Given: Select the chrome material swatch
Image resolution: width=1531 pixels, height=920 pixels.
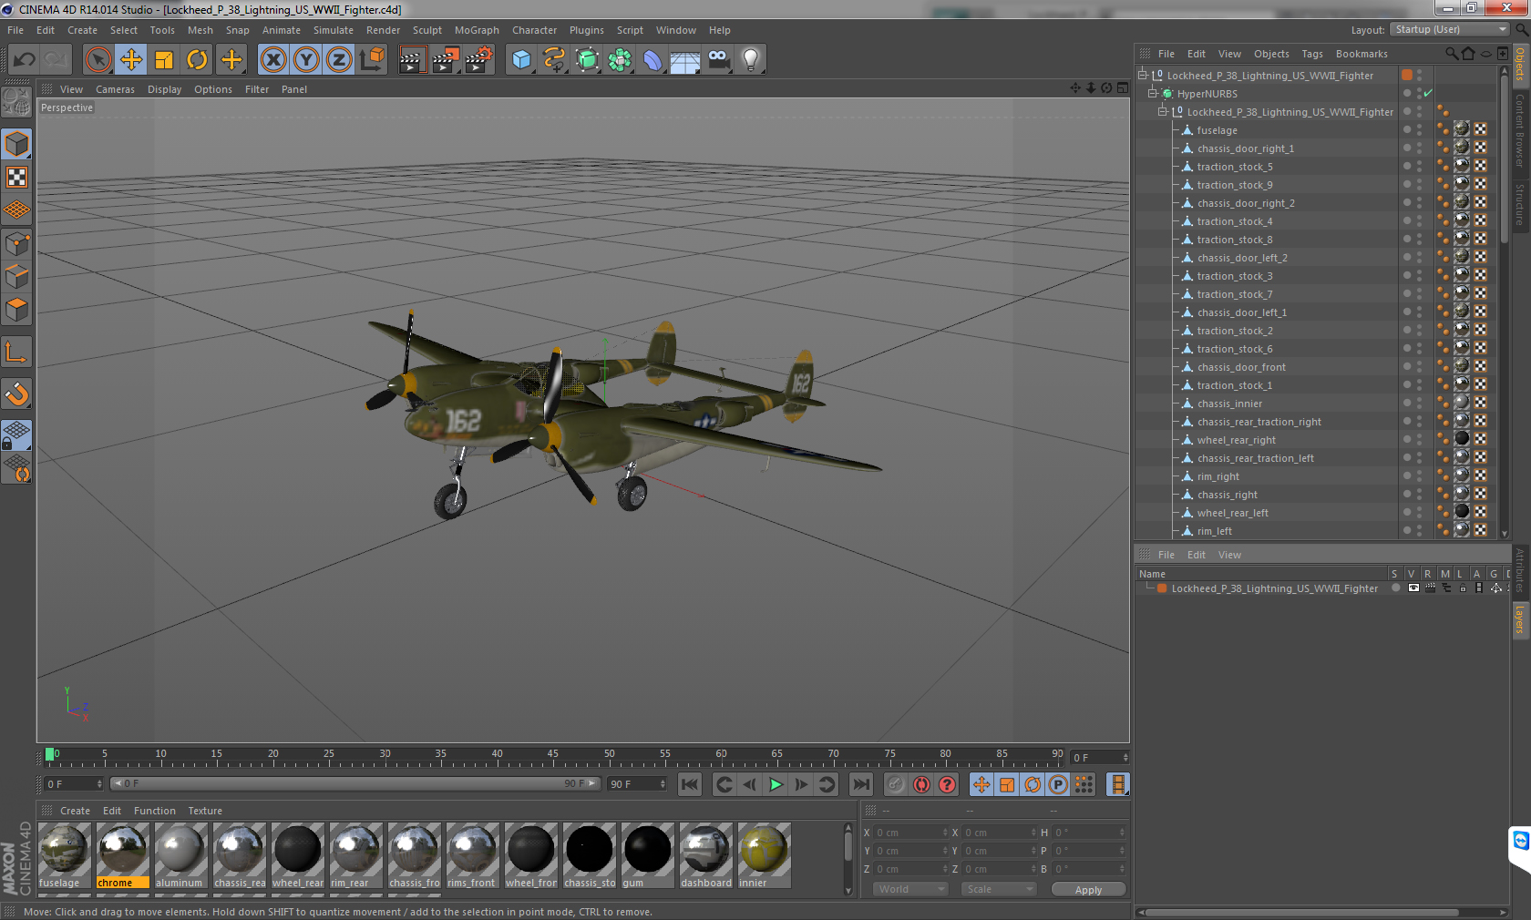Looking at the screenshot, I should click(122, 855).
